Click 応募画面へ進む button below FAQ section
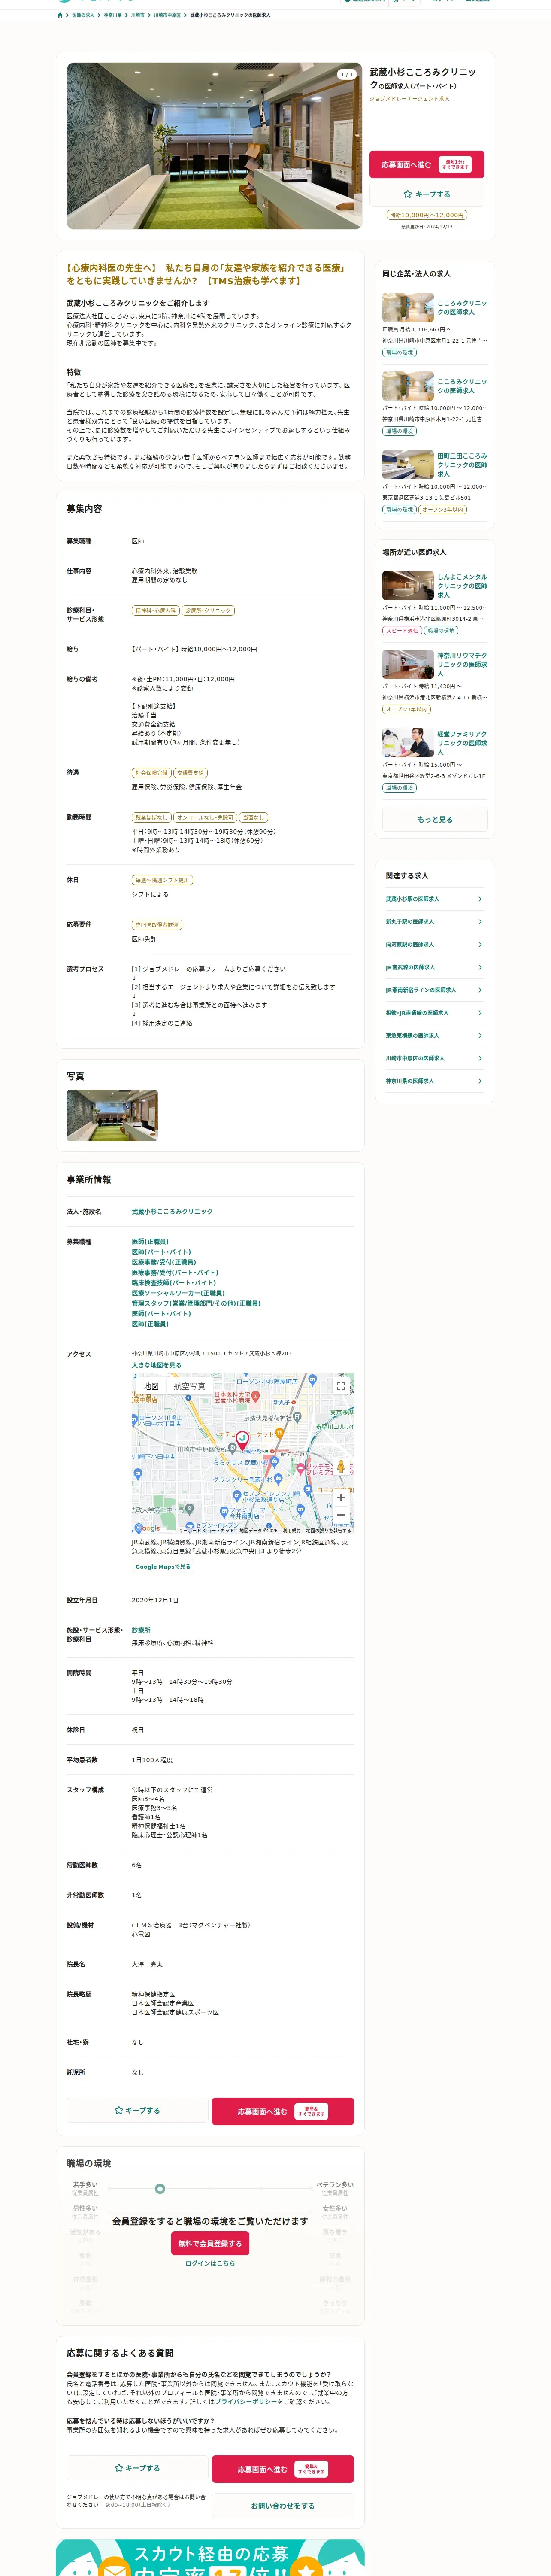Image resolution: width=551 pixels, height=2576 pixels. click(x=283, y=2469)
